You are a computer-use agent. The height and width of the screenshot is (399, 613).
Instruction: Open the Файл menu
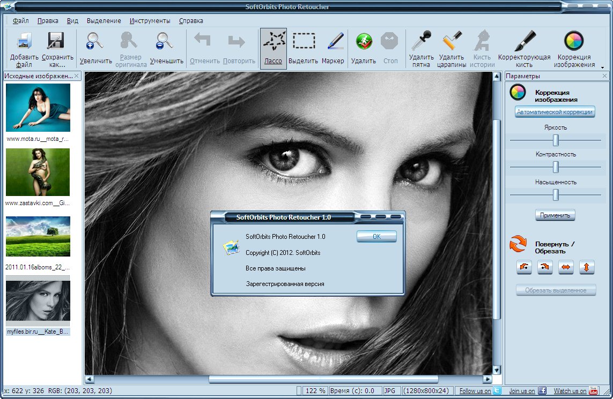[x=20, y=21]
